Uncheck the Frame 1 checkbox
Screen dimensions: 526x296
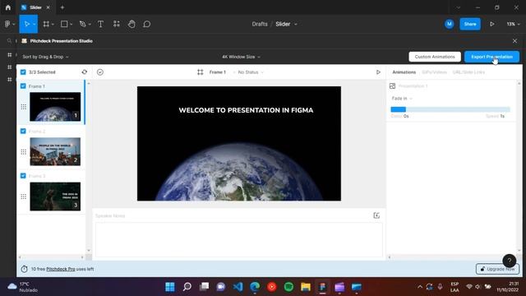[23, 86]
